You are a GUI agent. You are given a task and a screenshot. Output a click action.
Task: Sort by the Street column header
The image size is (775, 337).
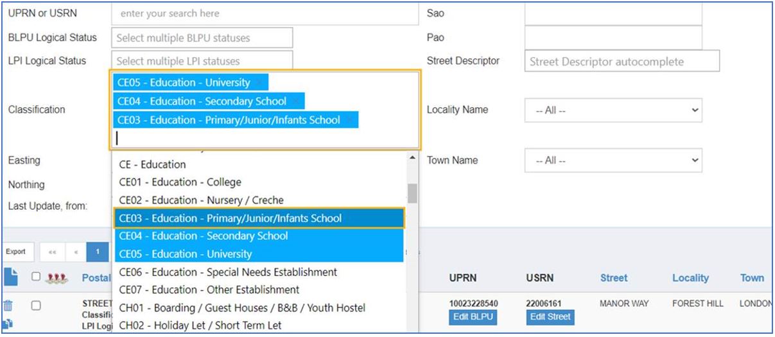(x=614, y=278)
